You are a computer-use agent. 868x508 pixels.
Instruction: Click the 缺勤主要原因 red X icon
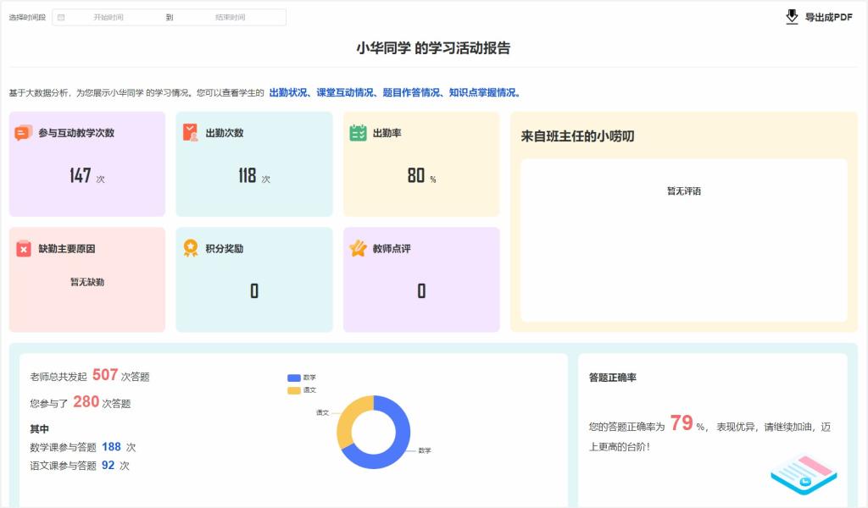[x=23, y=249]
